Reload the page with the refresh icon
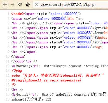Screen dimensions: 108x103 pyautogui.click(x=20, y=4)
